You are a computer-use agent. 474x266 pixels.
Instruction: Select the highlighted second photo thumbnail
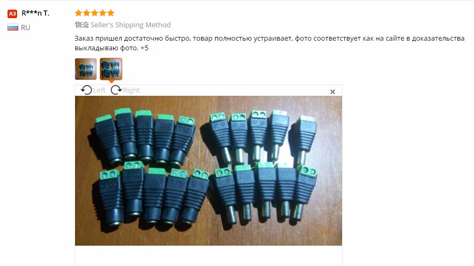111,69
